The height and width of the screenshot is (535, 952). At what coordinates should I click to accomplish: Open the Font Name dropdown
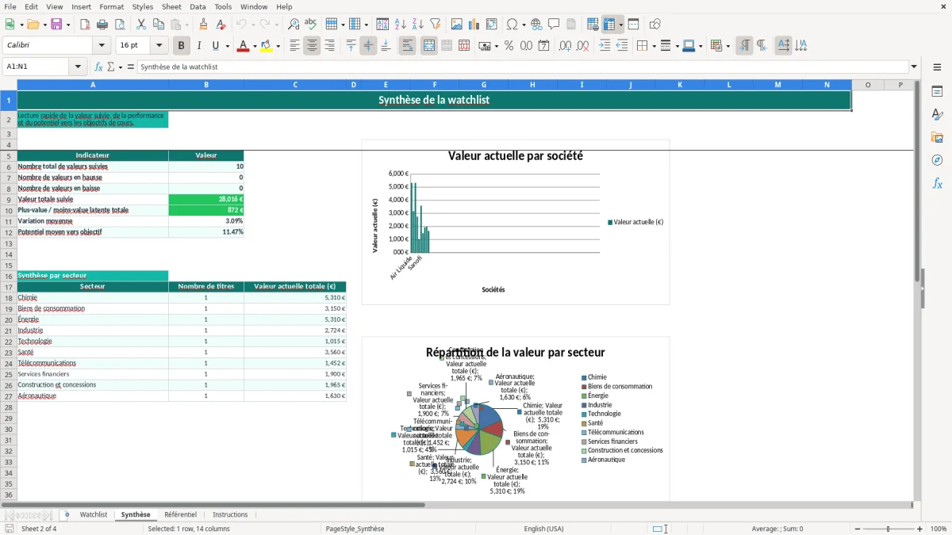[x=102, y=46]
